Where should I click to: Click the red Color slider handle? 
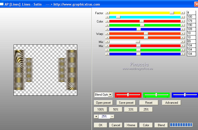[x=142, y=21]
